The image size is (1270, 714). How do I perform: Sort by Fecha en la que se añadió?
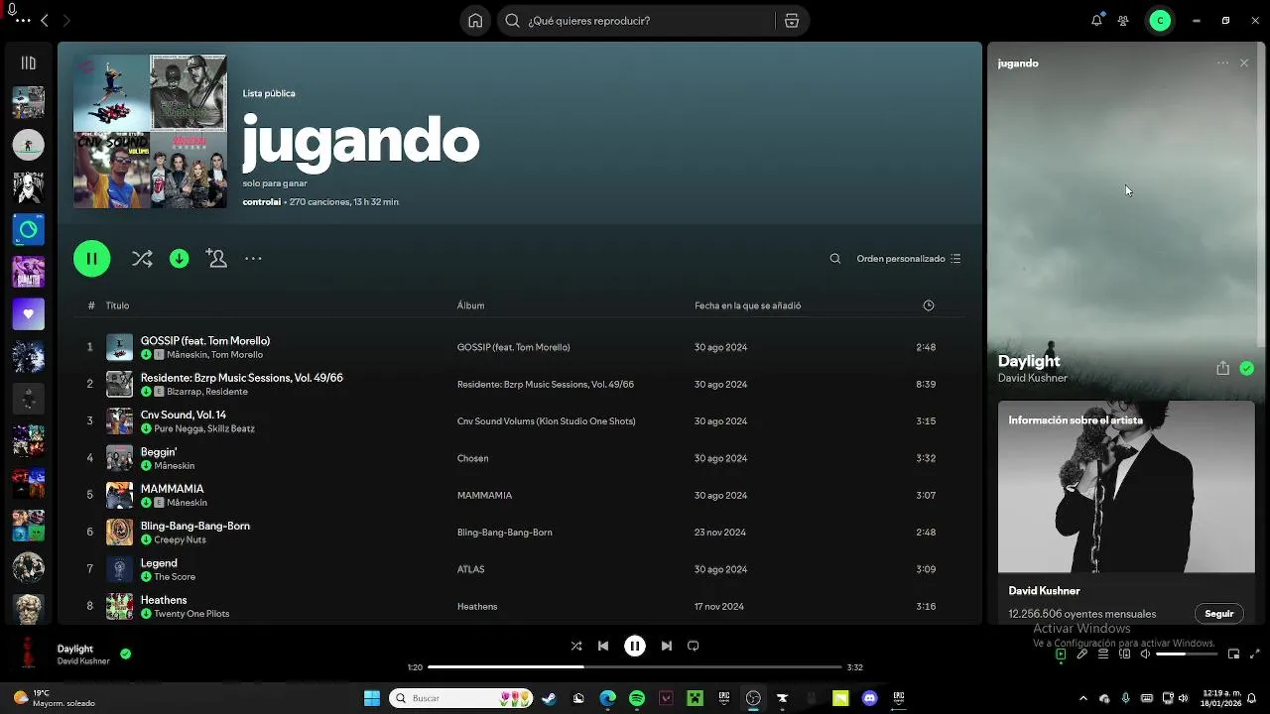pos(747,305)
